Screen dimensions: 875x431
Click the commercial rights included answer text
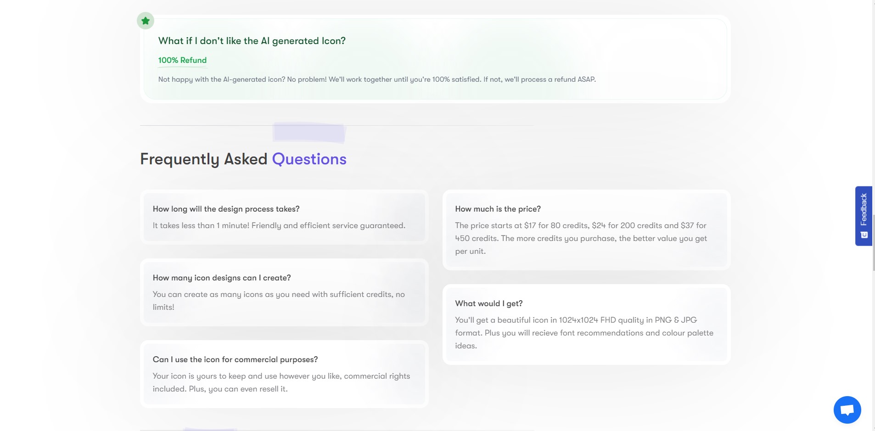[281, 382]
